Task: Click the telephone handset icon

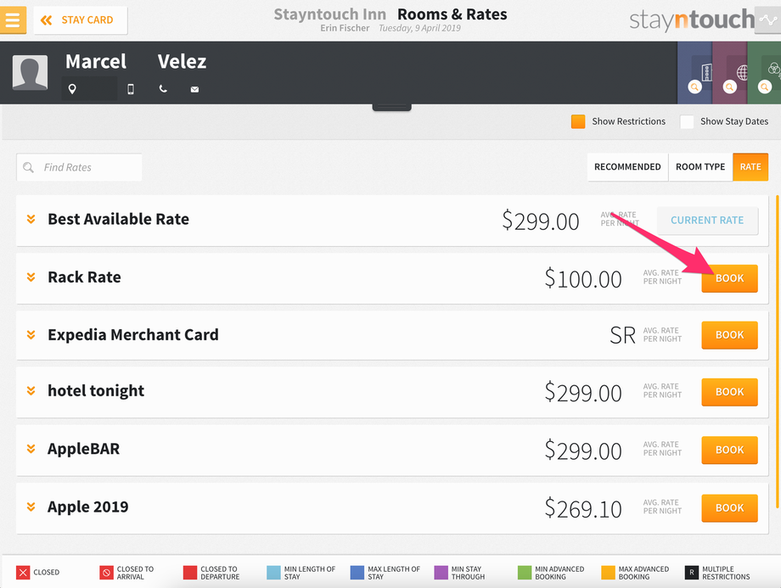Action: 163,89
